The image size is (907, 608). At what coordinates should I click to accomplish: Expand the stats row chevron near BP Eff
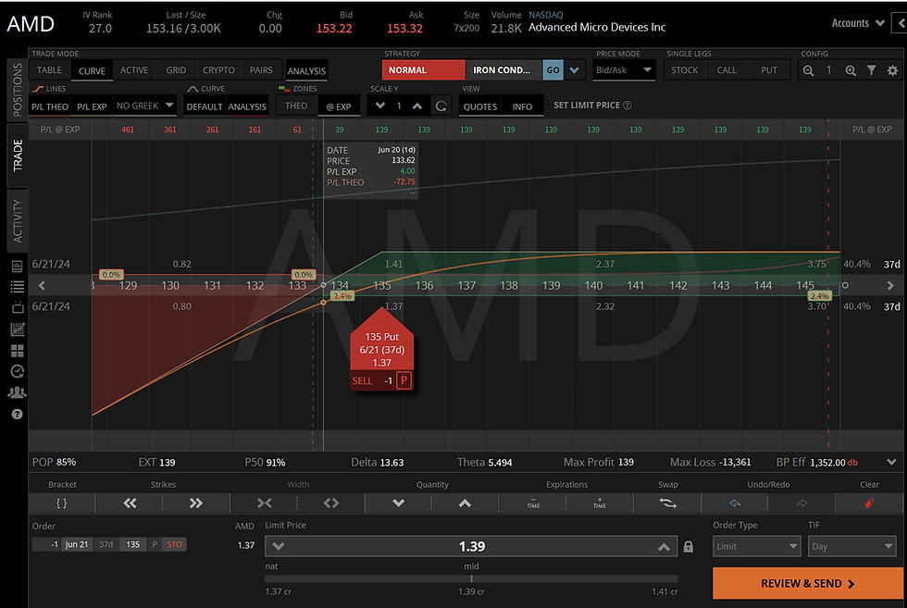[x=891, y=462]
